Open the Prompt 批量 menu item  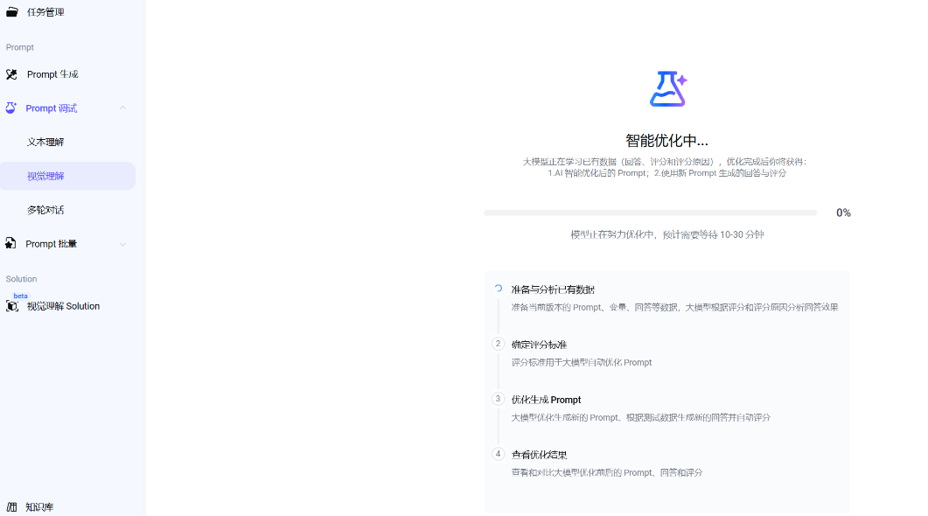click(x=52, y=244)
